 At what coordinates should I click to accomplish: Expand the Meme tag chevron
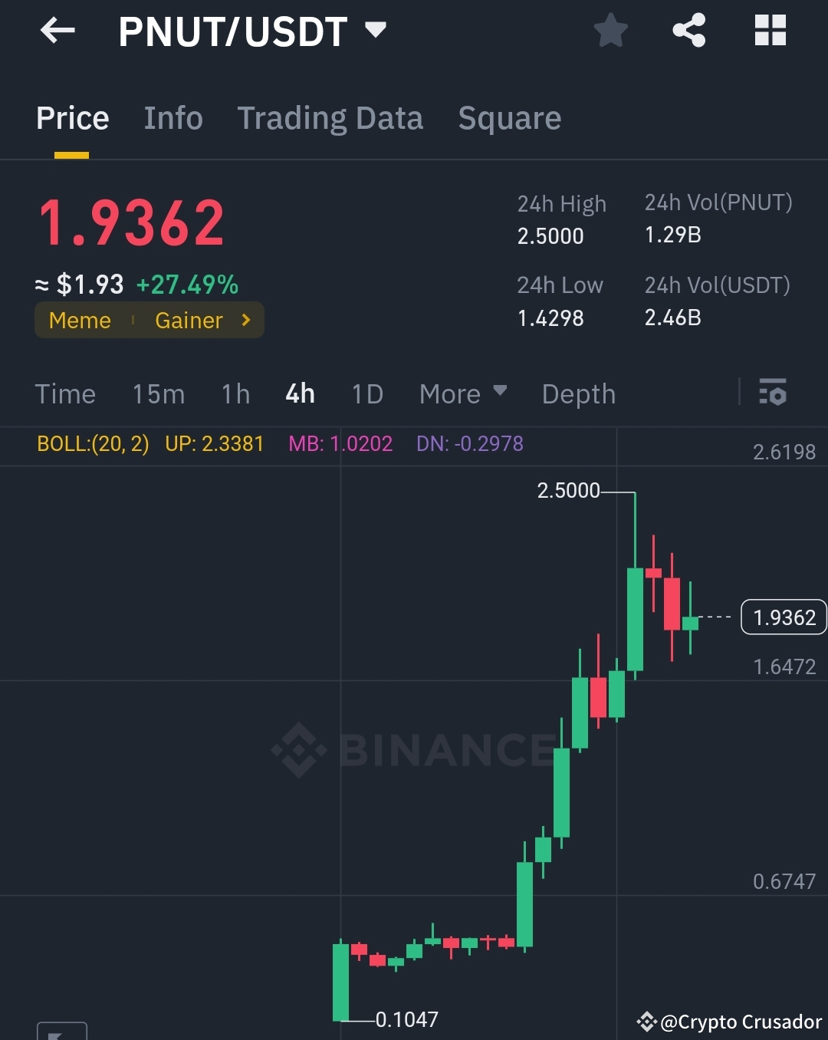pyautogui.click(x=245, y=321)
